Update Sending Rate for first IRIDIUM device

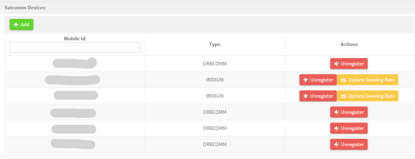(368, 80)
